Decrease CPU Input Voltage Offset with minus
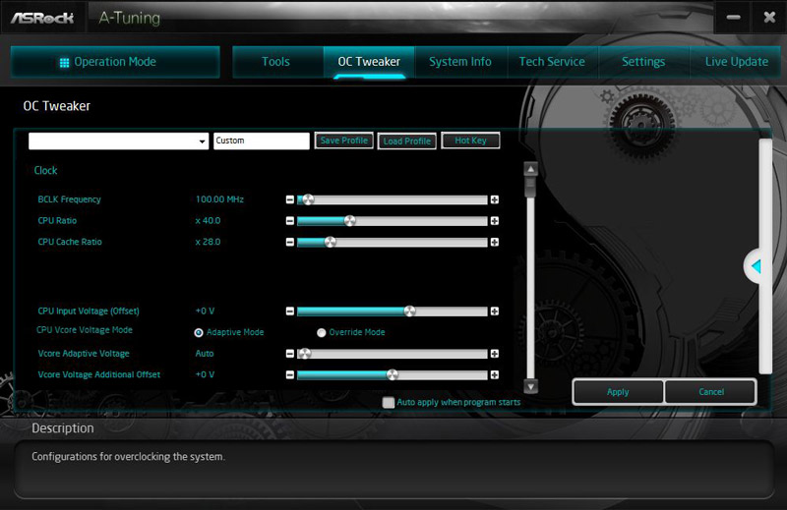Image resolution: width=787 pixels, height=510 pixels. [x=289, y=311]
